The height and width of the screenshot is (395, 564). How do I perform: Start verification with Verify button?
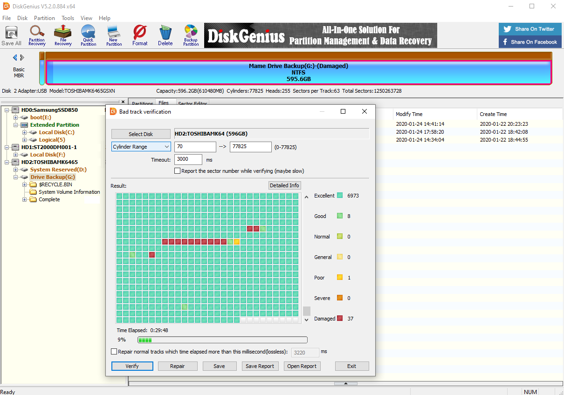click(x=132, y=366)
